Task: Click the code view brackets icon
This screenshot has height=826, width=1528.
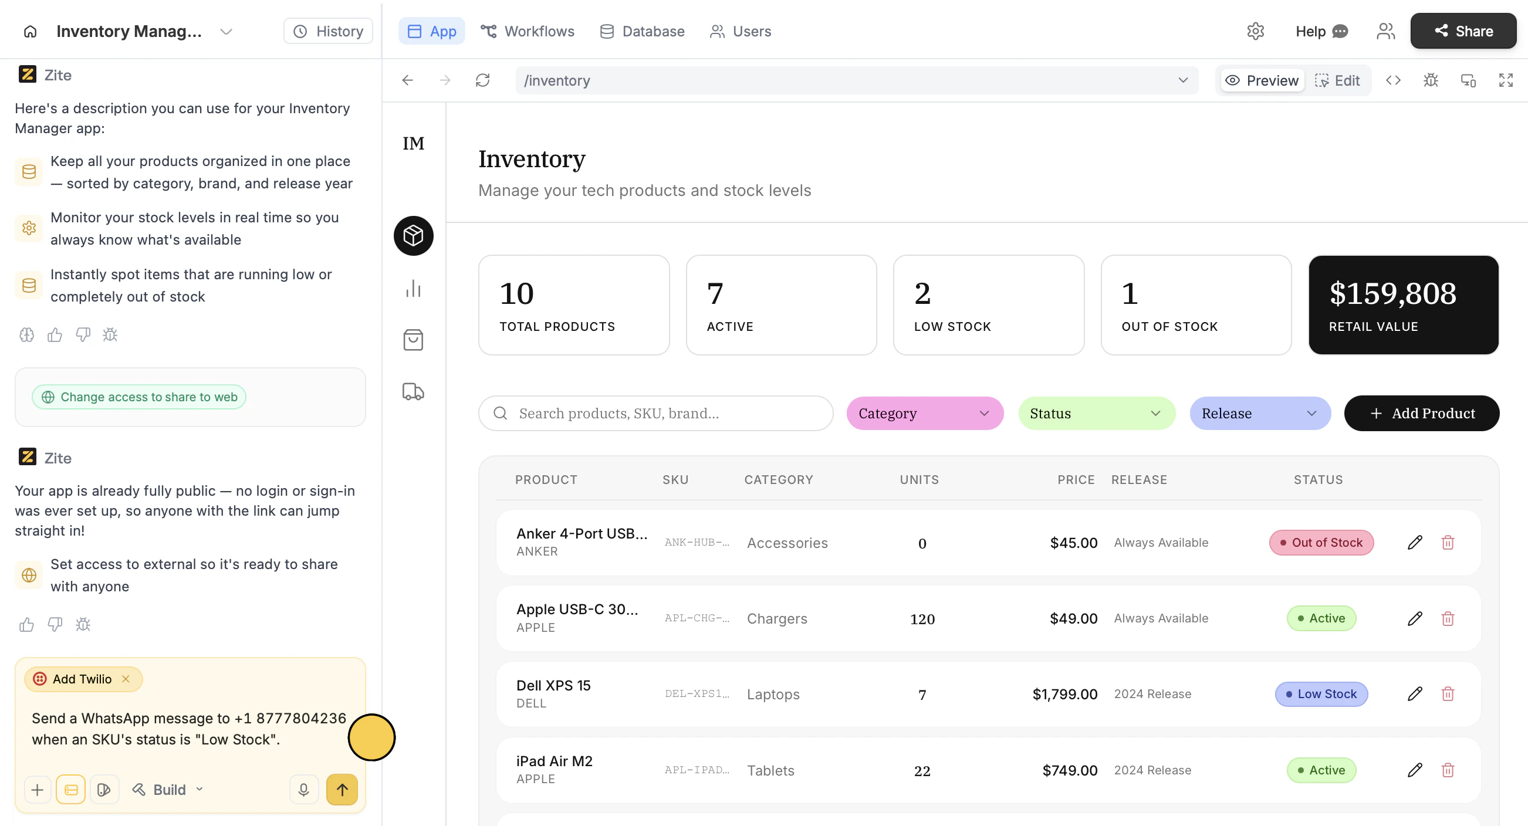Action: pos(1394,80)
